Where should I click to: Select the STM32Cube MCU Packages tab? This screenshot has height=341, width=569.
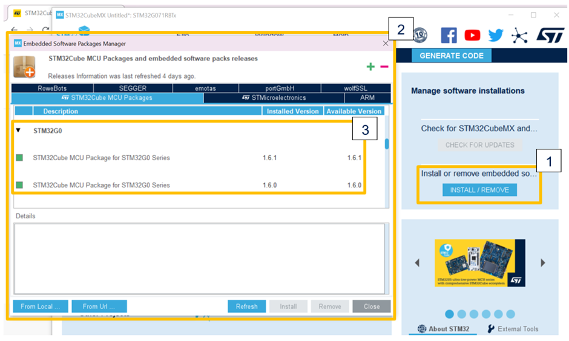[107, 98]
